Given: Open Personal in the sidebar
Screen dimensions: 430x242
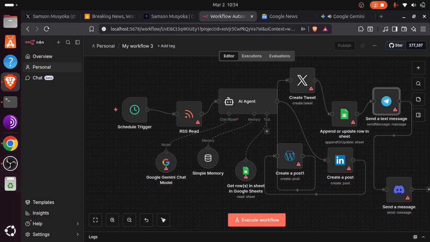Looking at the screenshot, I should (52, 67).
